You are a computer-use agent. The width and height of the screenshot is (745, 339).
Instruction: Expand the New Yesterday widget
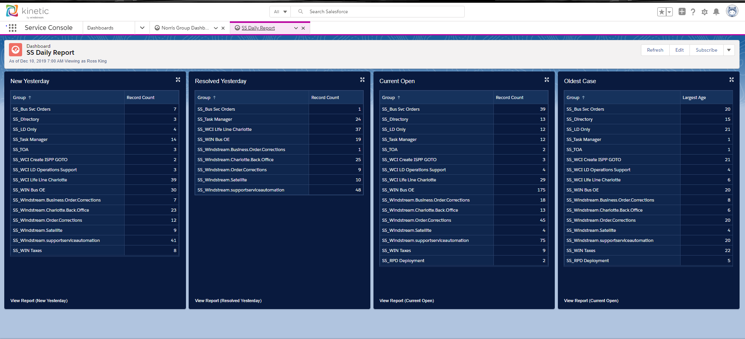pos(178,80)
